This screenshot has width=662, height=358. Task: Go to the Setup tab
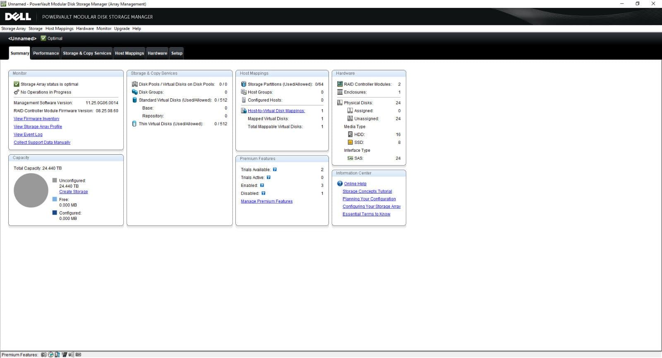point(177,53)
